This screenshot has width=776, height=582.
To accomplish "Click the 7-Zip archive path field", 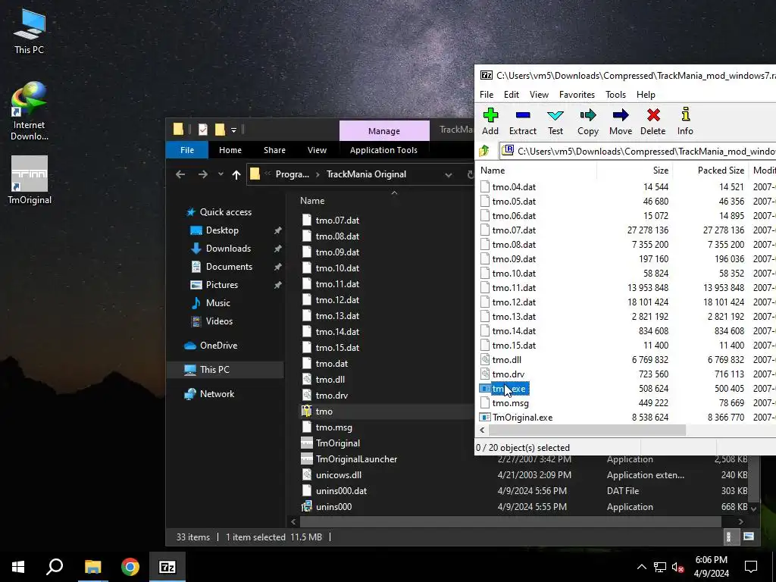I will pyautogui.click(x=638, y=151).
